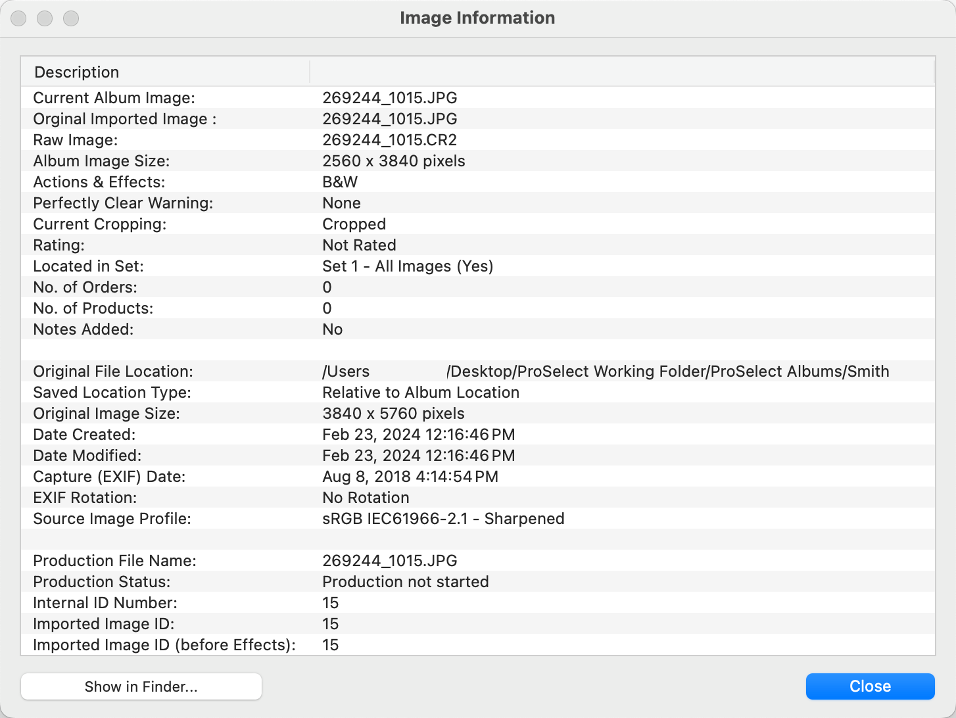Select the Source Image Profile row
Screen dimensions: 956x718
pos(112,519)
